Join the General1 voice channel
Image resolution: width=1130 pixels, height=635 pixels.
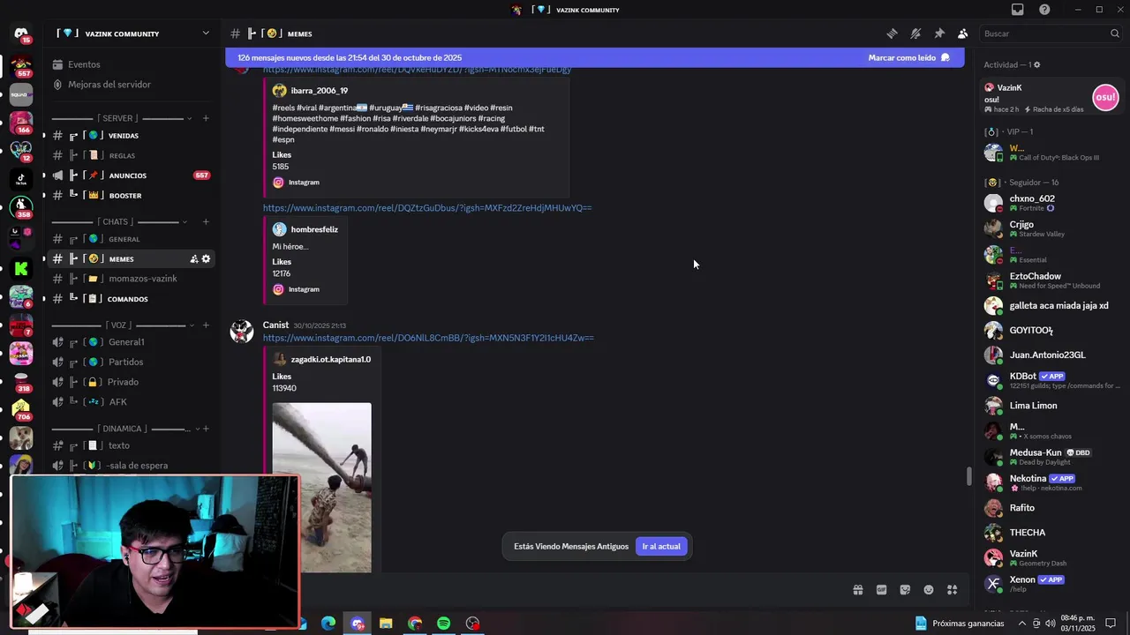[x=132, y=342]
